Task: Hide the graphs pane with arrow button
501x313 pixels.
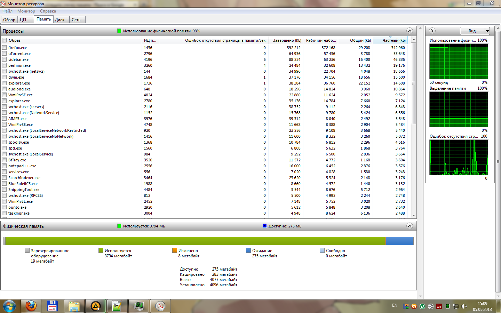Action: click(432, 31)
